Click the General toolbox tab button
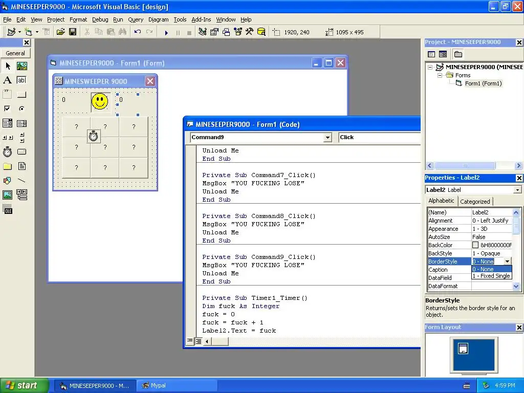Screen dimensions: 524x393 (15, 53)
